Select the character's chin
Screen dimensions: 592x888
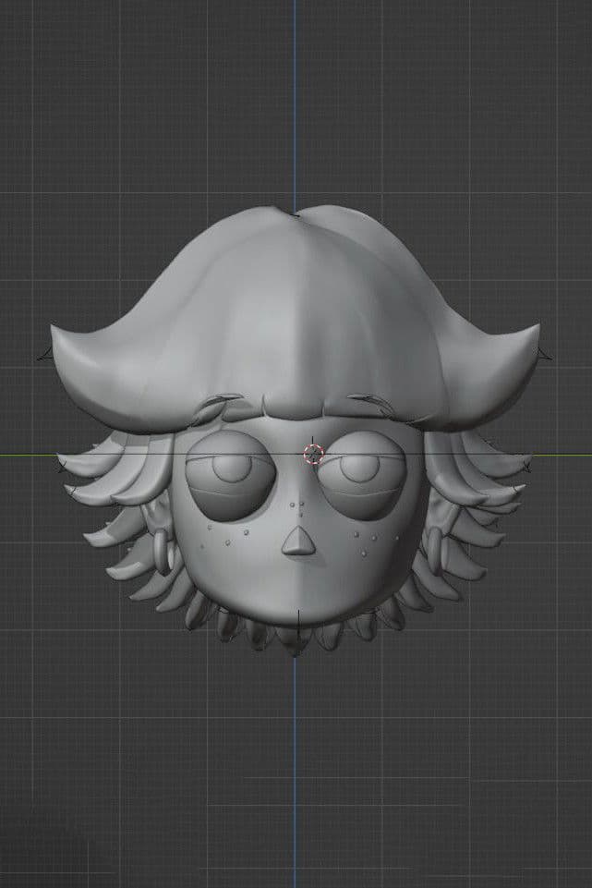297,619
